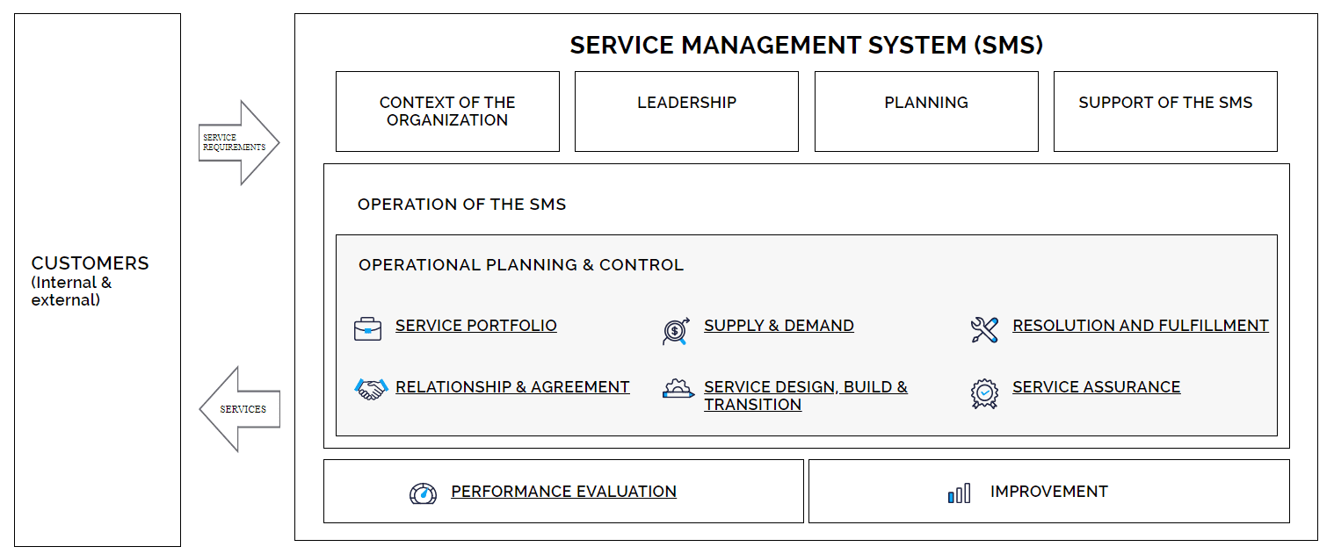Click the cloud icon for Service Design, Build & Transition
The image size is (1334, 554).
(x=678, y=389)
